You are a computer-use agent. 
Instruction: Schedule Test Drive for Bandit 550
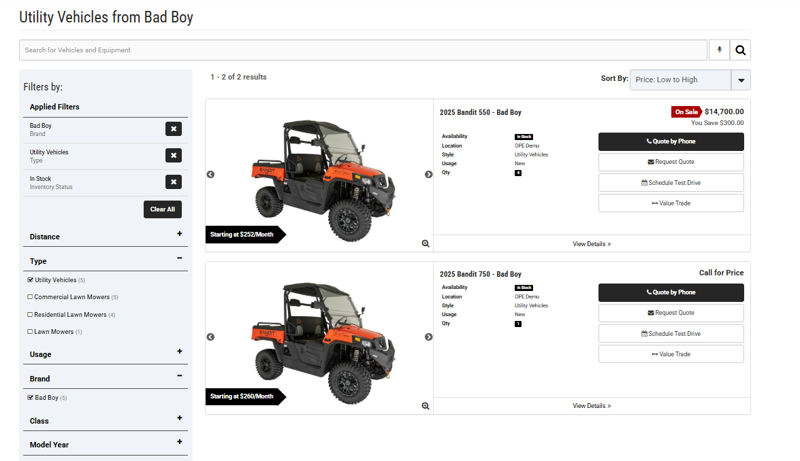[x=671, y=182]
